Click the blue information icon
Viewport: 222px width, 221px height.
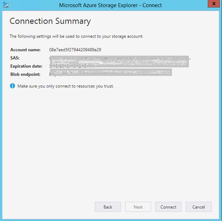13,86
